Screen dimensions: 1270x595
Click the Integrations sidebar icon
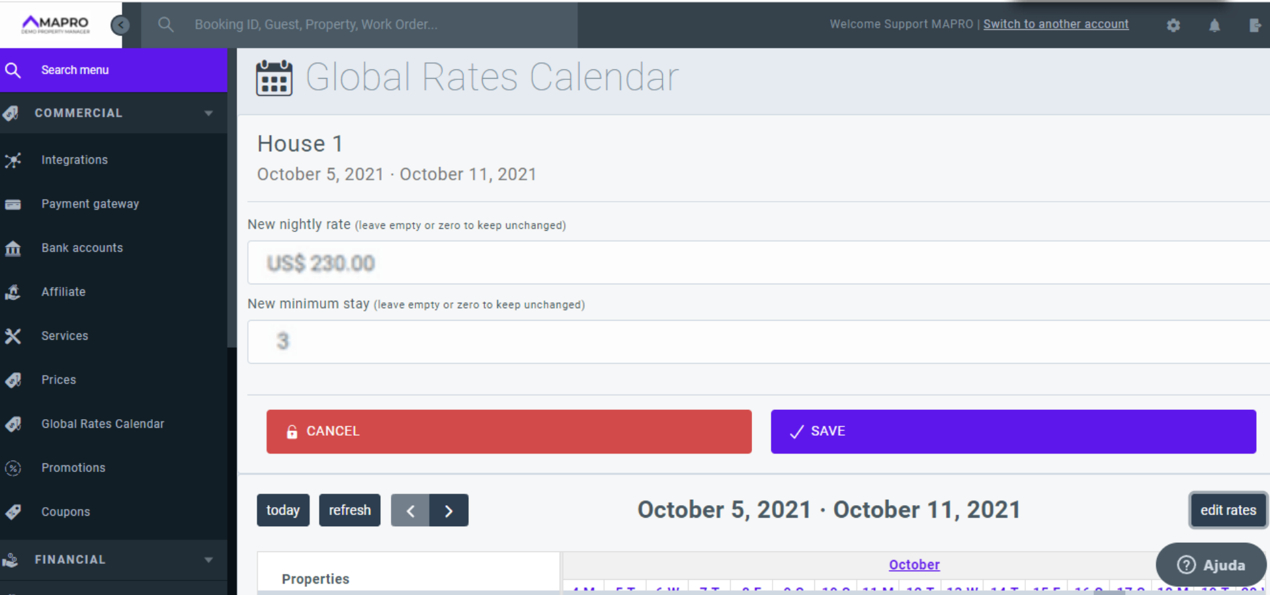click(13, 160)
